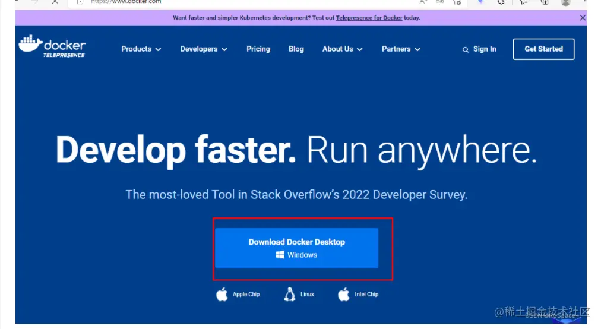Click the Get Started button
This screenshot has width=601, height=329.
543,49
